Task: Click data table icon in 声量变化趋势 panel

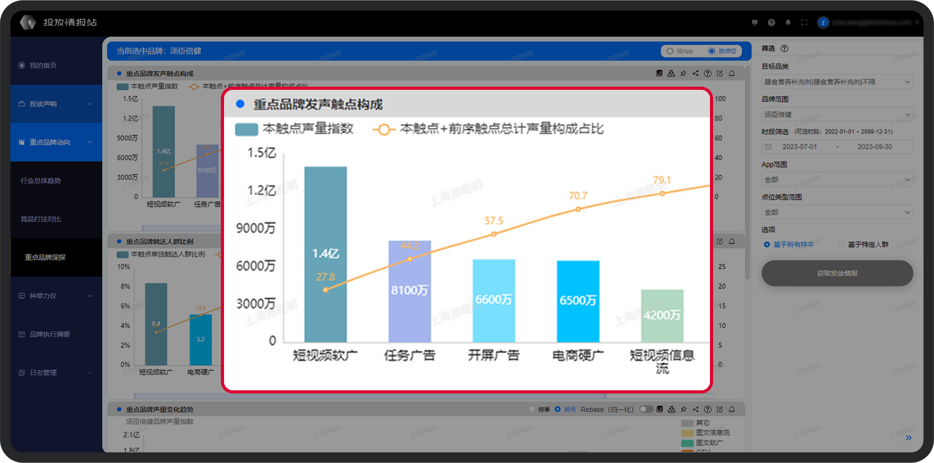Action: pos(660,409)
